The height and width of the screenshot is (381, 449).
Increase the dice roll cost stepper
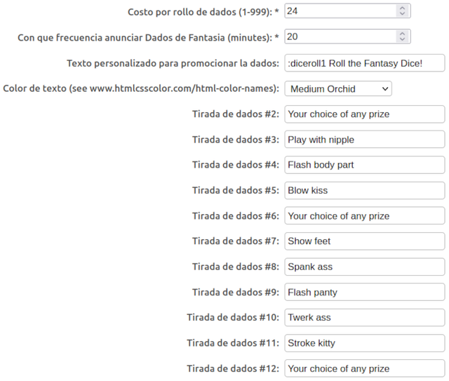[401, 8]
